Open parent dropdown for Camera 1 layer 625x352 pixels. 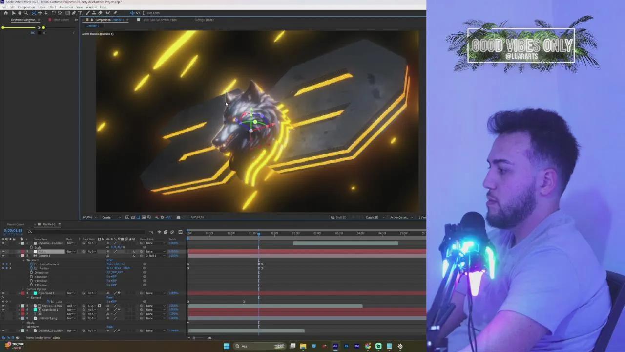click(154, 256)
